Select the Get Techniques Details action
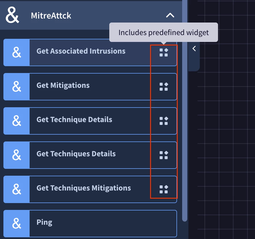The width and height of the screenshot is (255, 239). point(90,155)
